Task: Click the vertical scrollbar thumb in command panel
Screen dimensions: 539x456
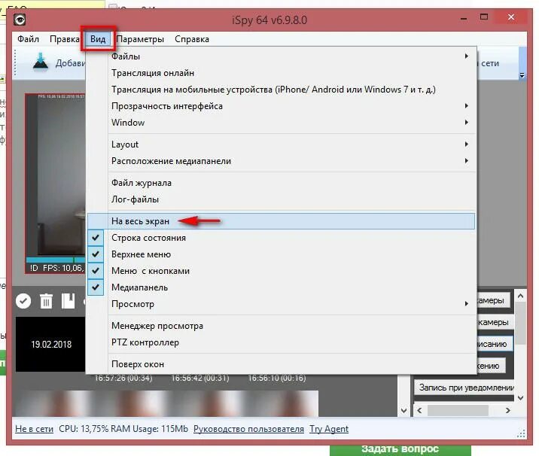Action: 520,323
